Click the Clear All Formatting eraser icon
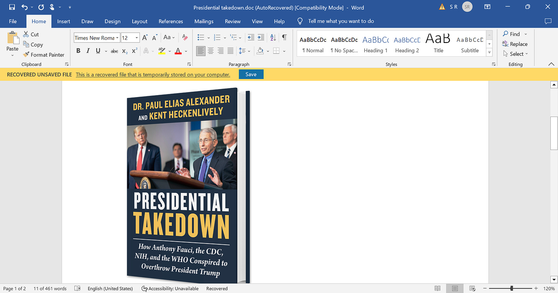The height and width of the screenshot is (293, 558). coord(185,38)
